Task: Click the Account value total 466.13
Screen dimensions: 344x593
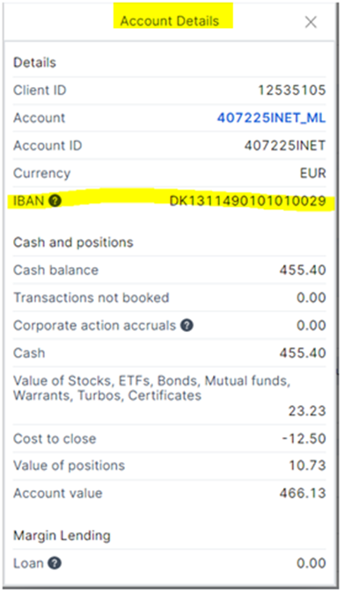Action: pos(303,493)
